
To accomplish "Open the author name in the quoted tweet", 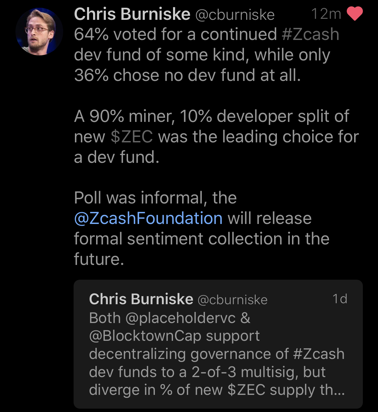I will tap(141, 299).
